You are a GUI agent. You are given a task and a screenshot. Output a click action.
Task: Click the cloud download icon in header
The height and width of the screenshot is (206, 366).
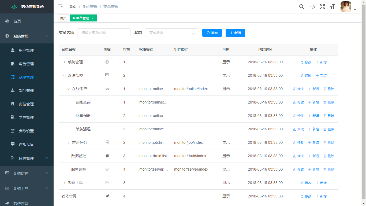pyautogui.click(x=312, y=7)
